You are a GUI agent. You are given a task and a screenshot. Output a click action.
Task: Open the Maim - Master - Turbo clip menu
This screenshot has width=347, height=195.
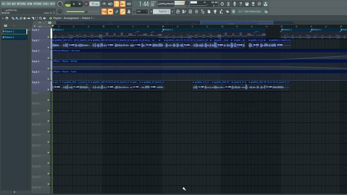54,72
